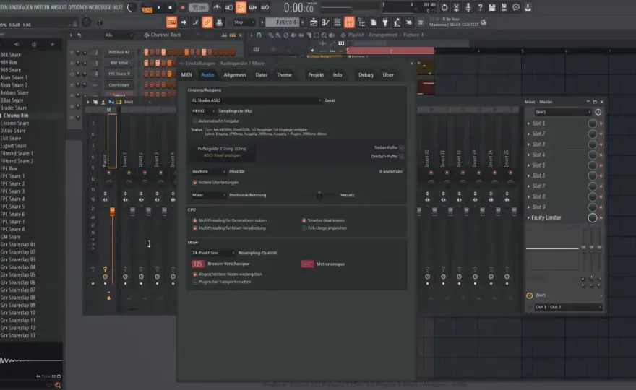Toggle typing keyboard to piano icon
This screenshot has height=390, width=636.
click(171, 22)
